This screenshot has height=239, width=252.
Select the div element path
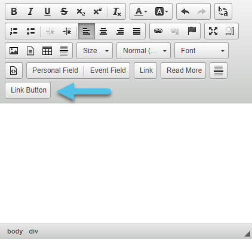tap(33, 231)
